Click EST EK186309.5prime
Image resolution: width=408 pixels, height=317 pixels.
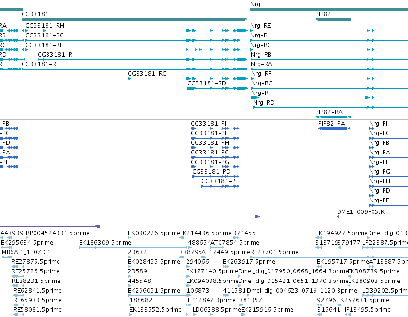[x=105, y=243]
